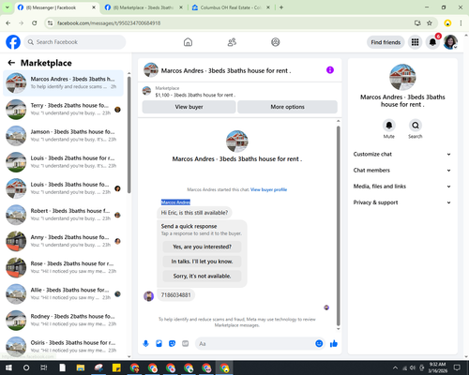The width and height of the screenshot is (469, 375).
Task: Switch to the Messenger | Facebook tab
Action: click(55, 7)
